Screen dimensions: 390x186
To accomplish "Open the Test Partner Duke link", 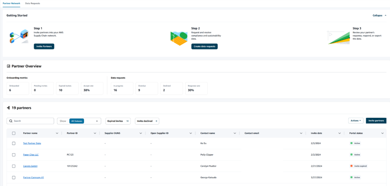I will click(32, 143).
